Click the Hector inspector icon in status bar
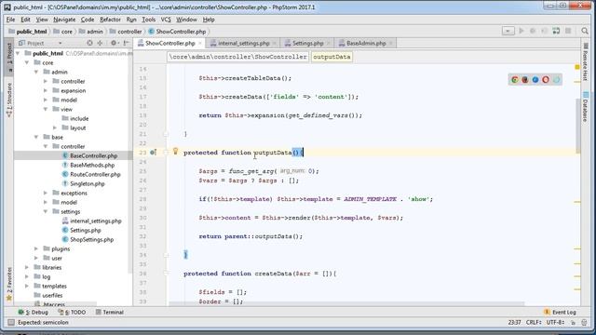The image size is (596, 335). [584, 322]
